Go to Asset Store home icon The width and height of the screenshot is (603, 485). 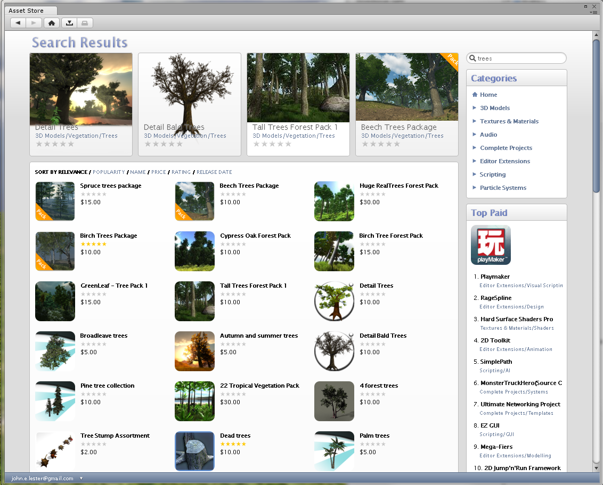[52, 23]
